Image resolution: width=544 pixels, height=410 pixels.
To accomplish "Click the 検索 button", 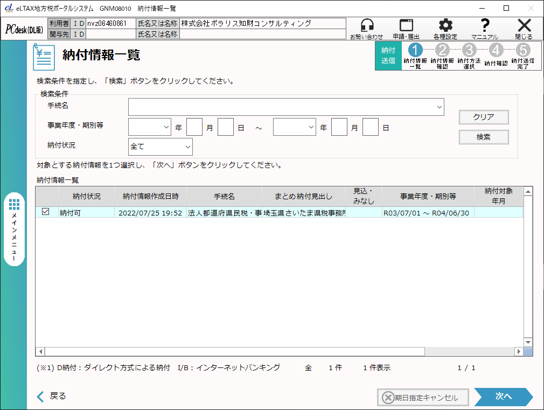I will 484,137.
